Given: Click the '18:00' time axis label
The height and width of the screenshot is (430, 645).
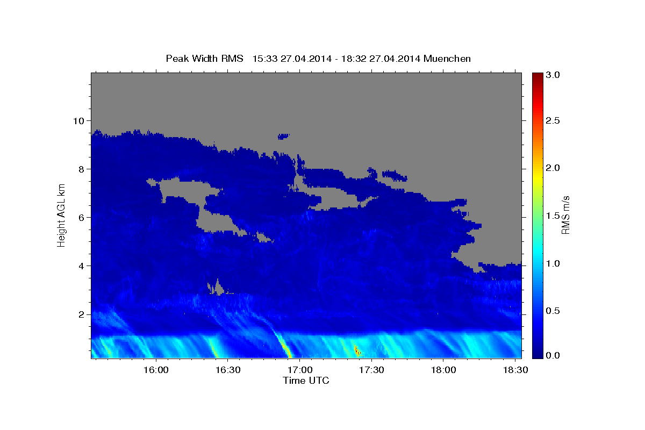Looking at the screenshot, I should [x=443, y=370].
